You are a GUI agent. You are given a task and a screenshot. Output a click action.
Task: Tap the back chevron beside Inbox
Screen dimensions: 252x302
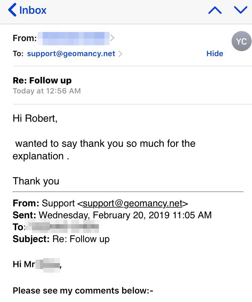12,10
